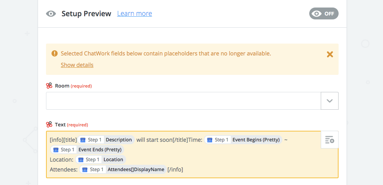The image size is (383, 185).
Task: Click the ChatWork icon beside Text label
Action: point(49,124)
